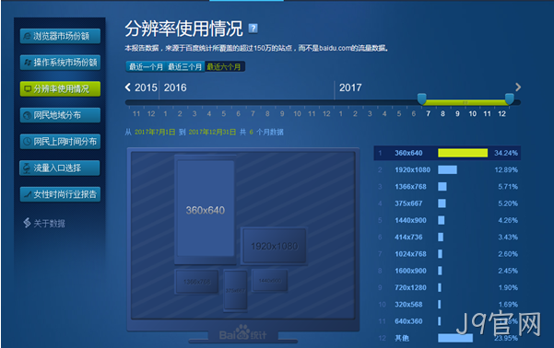This screenshot has height=348, width=554.
Task: Select the 1600x900 row in ranking list
Action: pyautogui.click(x=447, y=271)
